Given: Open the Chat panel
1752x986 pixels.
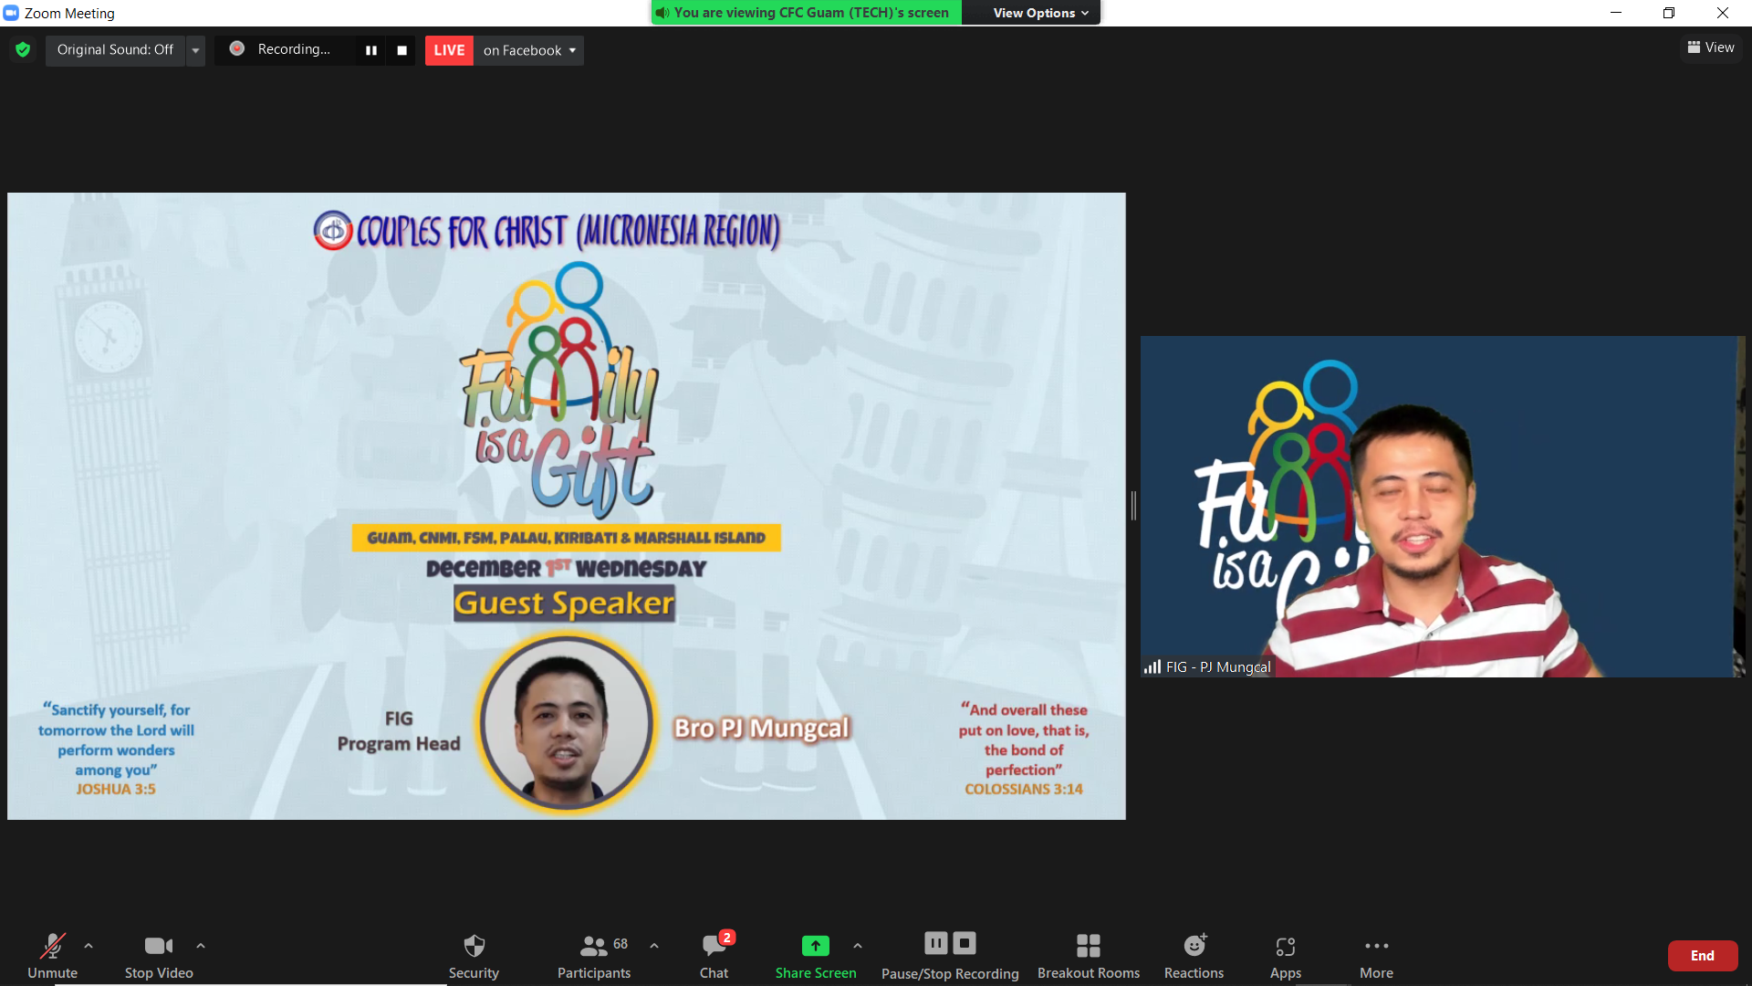Looking at the screenshot, I should click(x=714, y=956).
